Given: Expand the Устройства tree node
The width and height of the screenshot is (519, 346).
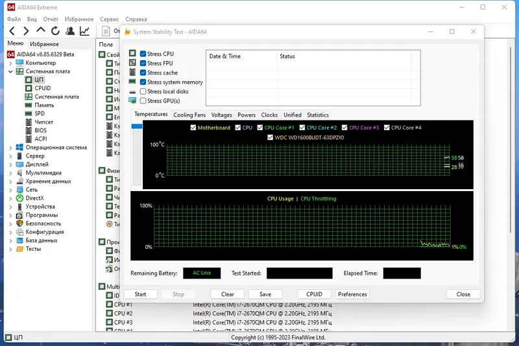Looking at the screenshot, I should coord(10,207).
